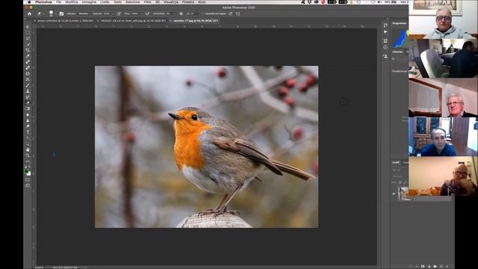This screenshot has width=478, height=269.
Task: Open the Finestra menu
Action: coord(188,1)
